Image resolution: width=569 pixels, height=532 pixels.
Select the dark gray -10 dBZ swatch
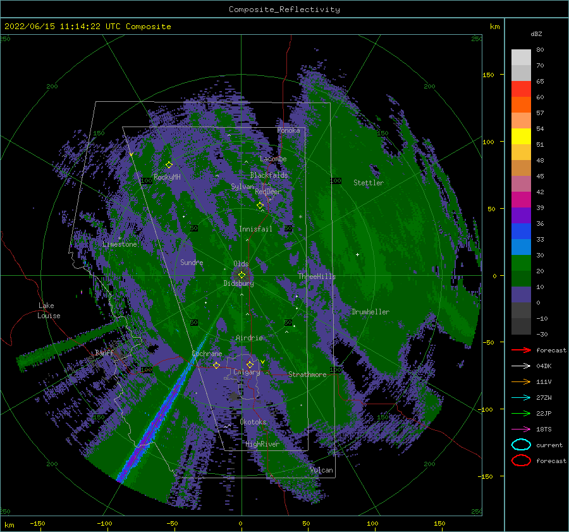coord(521,326)
